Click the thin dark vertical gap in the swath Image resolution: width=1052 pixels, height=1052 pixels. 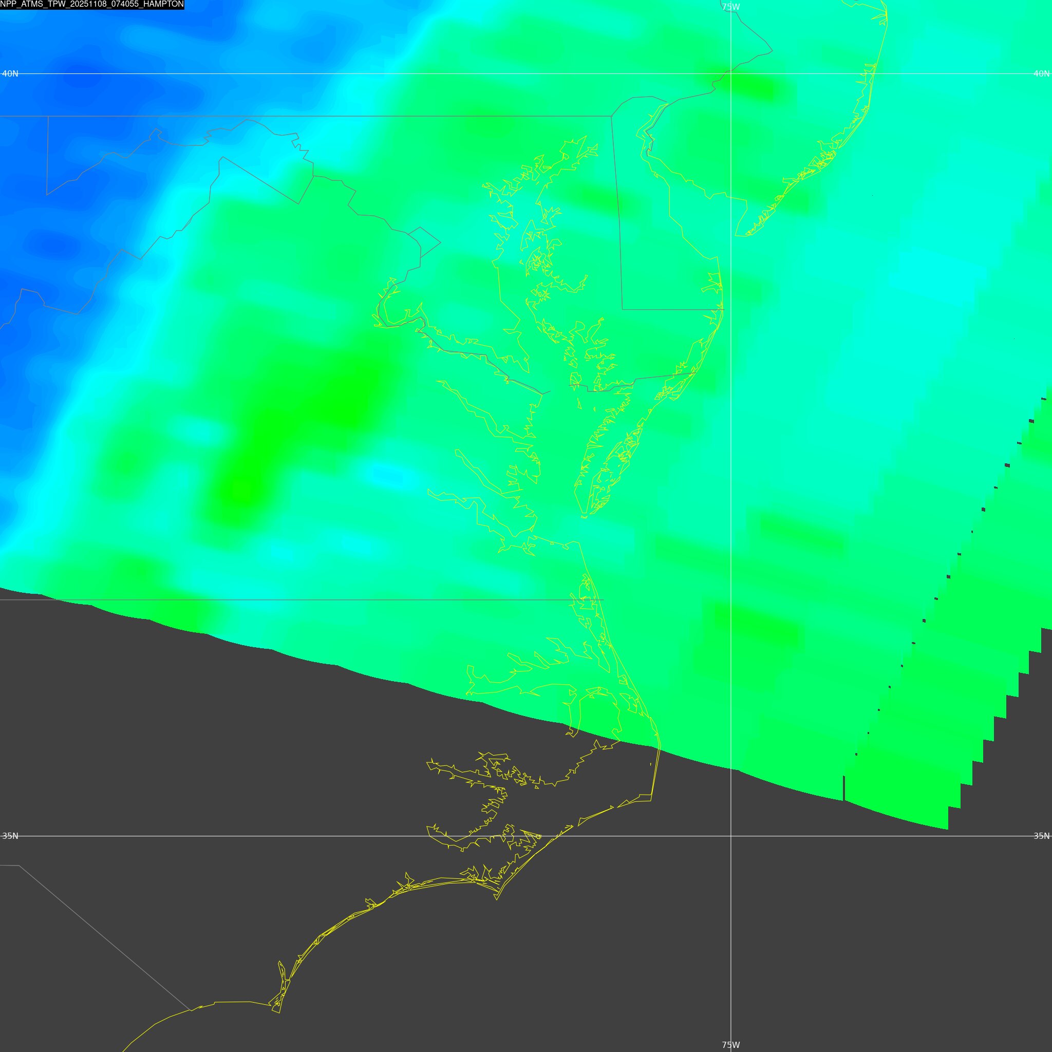844,788
